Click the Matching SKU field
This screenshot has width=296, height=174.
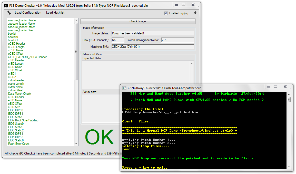[x=152, y=47]
